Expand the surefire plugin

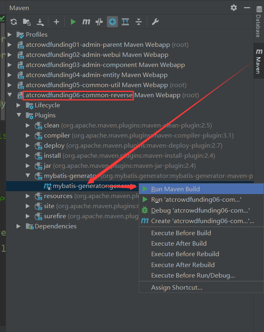tap(28, 216)
